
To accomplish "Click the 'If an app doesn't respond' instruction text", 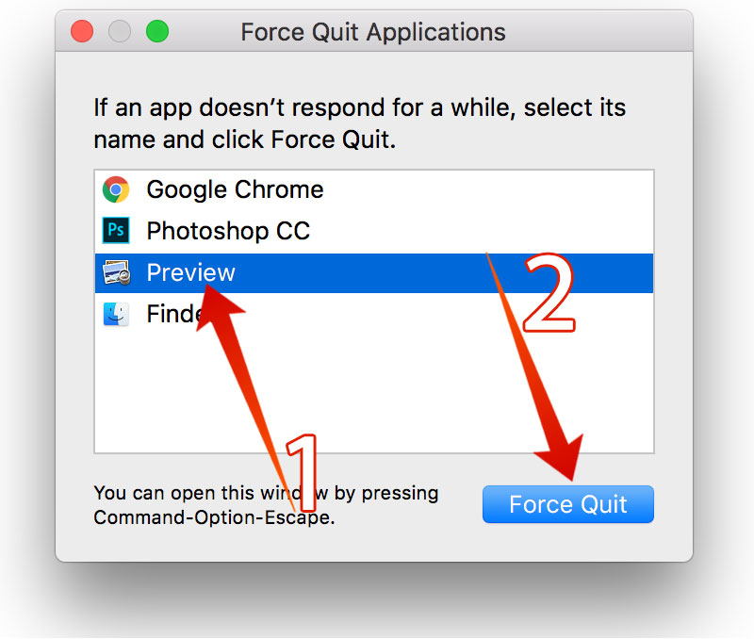I will point(360,123).
